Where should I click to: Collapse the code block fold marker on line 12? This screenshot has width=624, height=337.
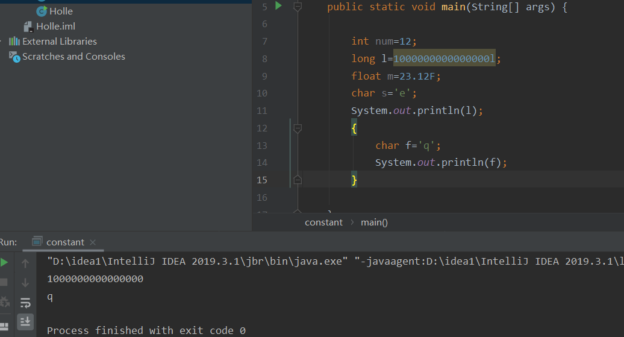[298, 128]
